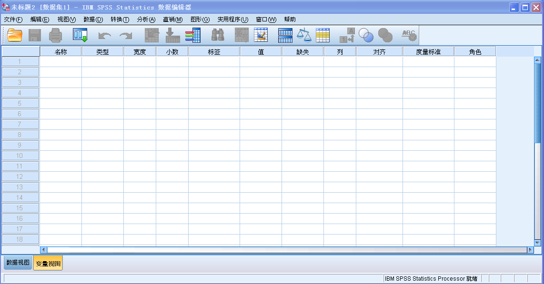
Task: Click the Select cases icon
Action: [322, 35]
